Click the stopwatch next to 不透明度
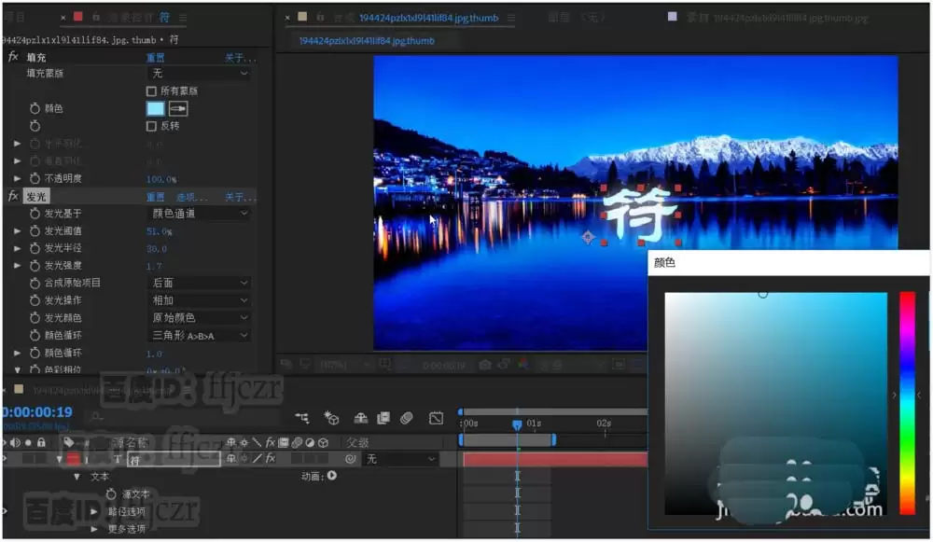Viewport: 933px width, 542px height. (x=35, y=178)
